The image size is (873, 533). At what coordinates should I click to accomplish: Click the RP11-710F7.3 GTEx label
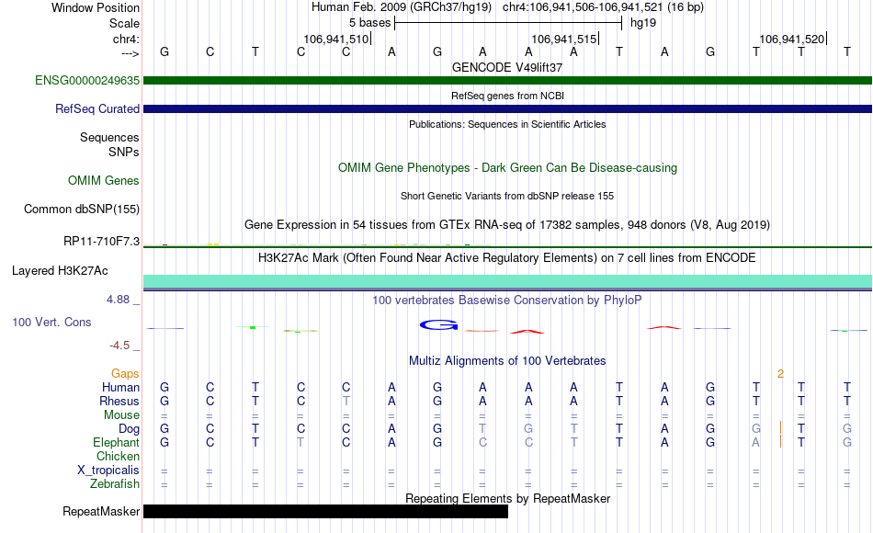point(101,241)
